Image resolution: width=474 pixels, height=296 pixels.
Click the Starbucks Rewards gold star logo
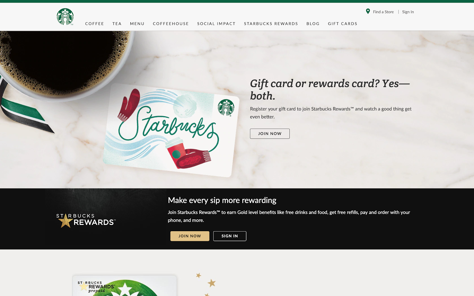point(86,221)
